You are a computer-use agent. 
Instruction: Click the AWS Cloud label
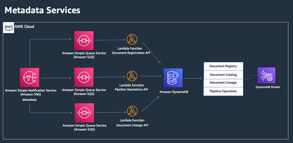coord(24,27)
